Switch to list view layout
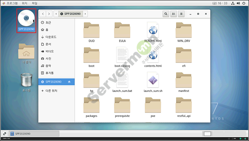This screenshot has height=141, width=249. [174, 14]
